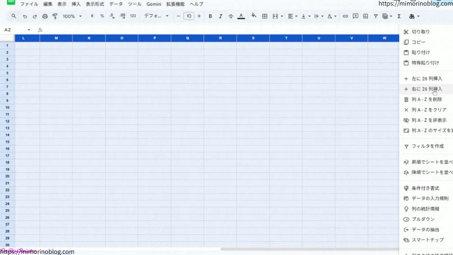Image resolution: width=453 pixels, height=255 pixels.
Task: Open the font family dropdown
Action: [x=156, y=16]
